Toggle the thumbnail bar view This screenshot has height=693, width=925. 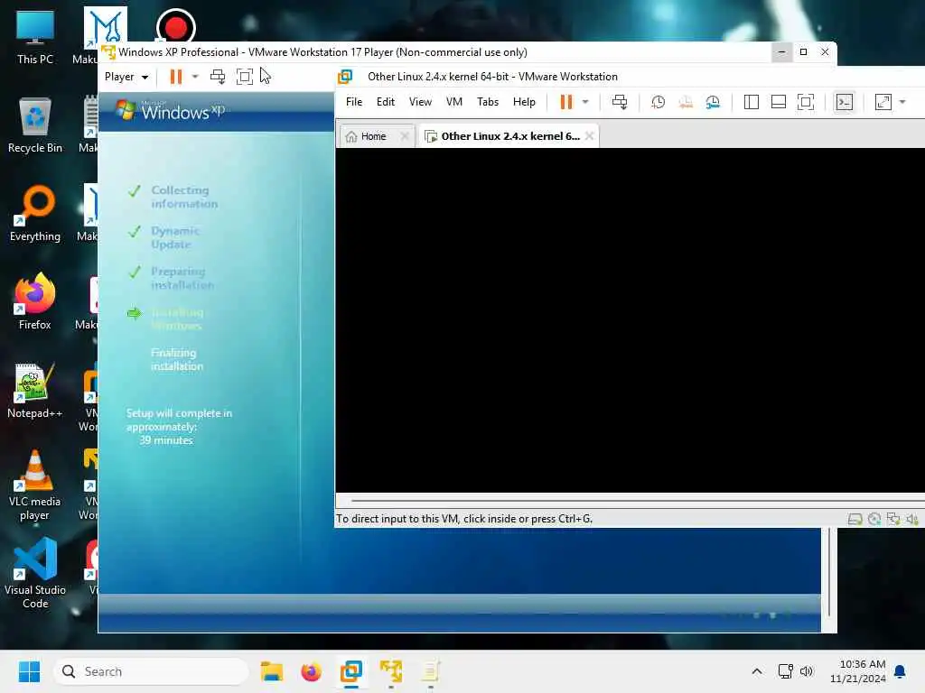[778, 102]
